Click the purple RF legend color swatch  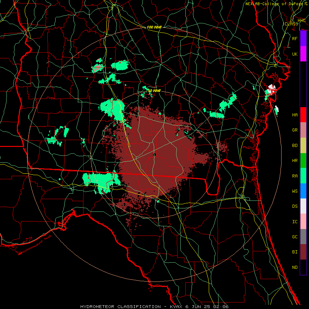(303, 38)
